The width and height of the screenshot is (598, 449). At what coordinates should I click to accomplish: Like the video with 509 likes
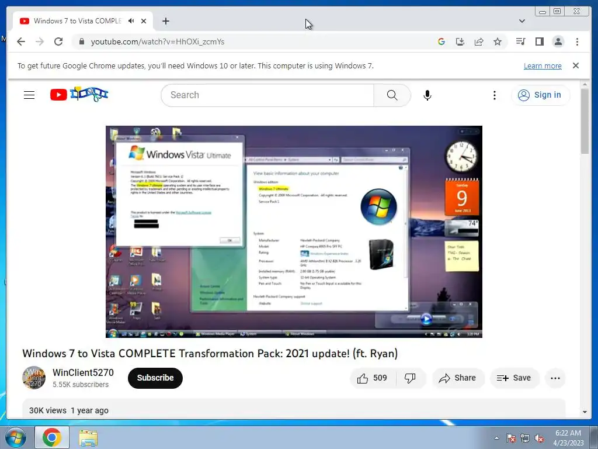click(373, 378)
